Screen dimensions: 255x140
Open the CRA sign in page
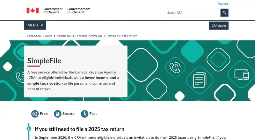(219, 26)
